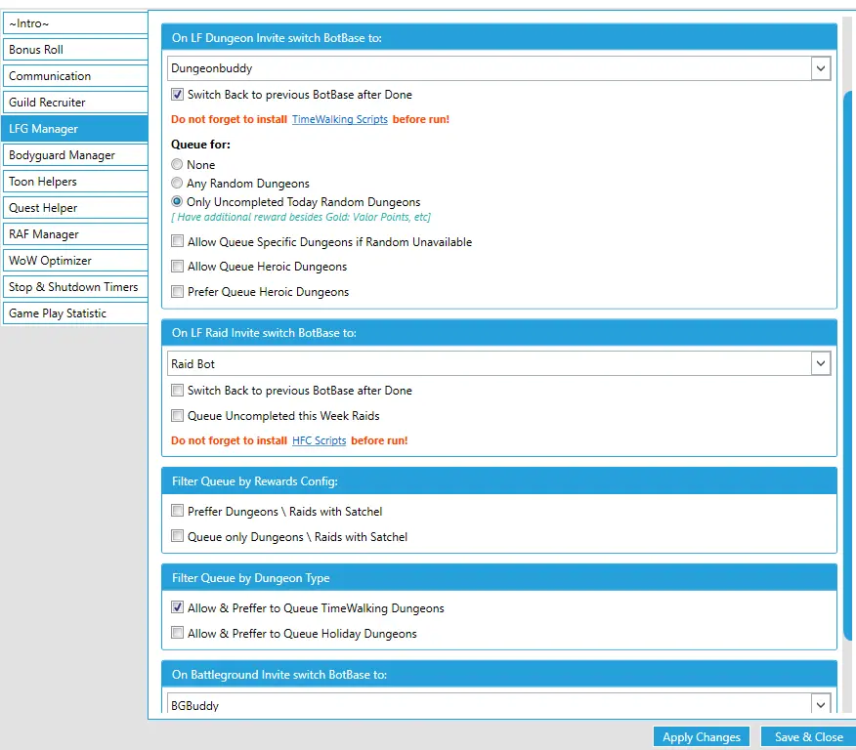
Task: View Game Play Statistic tab
Action: [x=75, y=313]
